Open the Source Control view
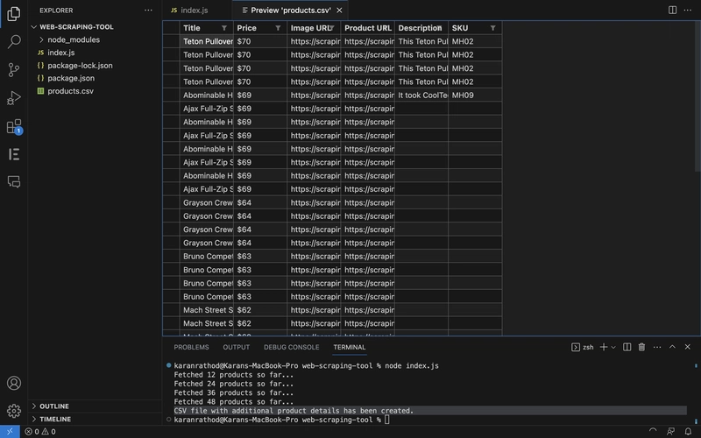This screenshot has width=701, height=438. click(14, 69)
